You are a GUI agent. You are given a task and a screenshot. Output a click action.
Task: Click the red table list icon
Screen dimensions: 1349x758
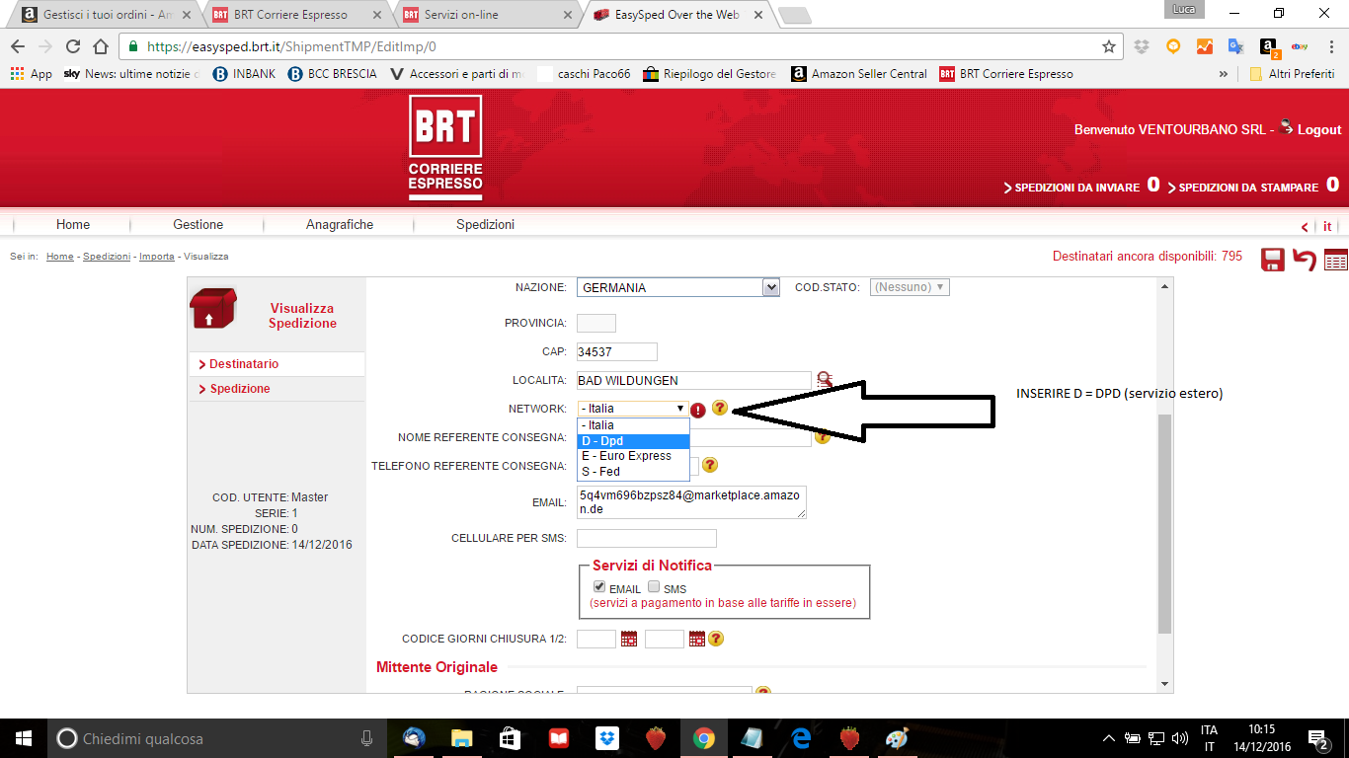tap(1336, 260)
